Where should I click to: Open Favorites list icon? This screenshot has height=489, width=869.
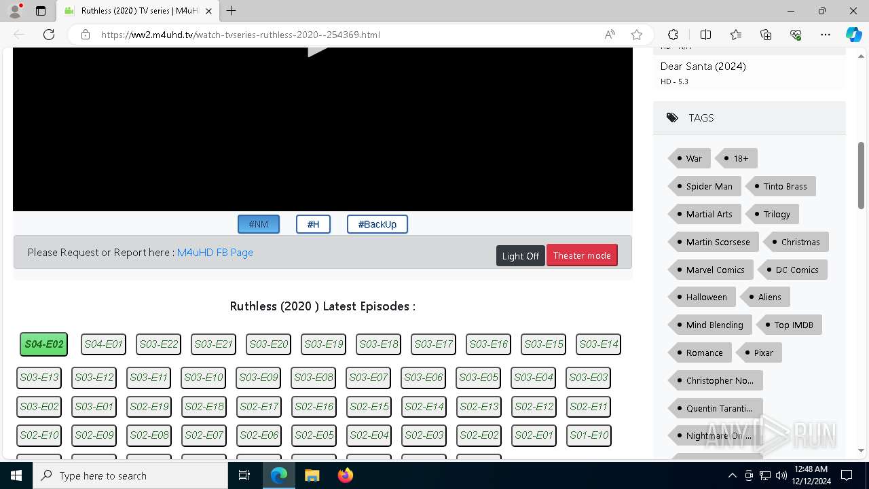pos(736,35)
